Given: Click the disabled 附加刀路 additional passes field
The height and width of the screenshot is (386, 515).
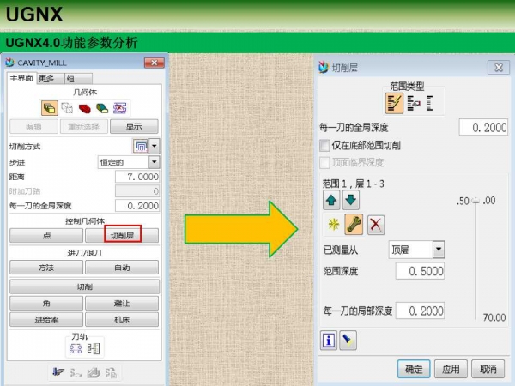Looking at the screenshot, I should point(137,191).
